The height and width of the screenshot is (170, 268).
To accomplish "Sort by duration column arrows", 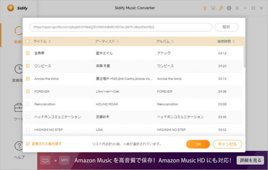I will point(234,41).
